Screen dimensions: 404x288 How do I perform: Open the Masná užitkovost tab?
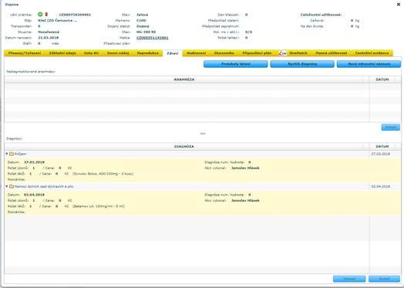[332, 53]
